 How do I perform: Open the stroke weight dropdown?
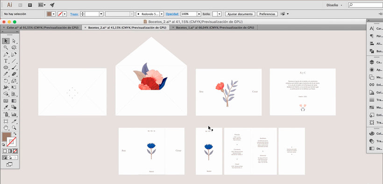pyautogui.click(x=101, y=14)
